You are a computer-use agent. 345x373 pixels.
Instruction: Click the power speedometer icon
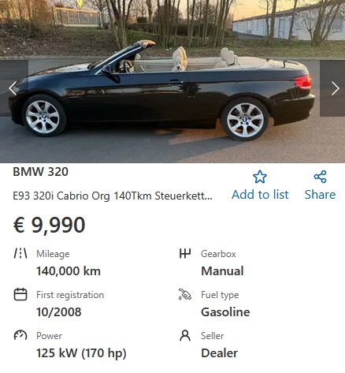(20, 335)
